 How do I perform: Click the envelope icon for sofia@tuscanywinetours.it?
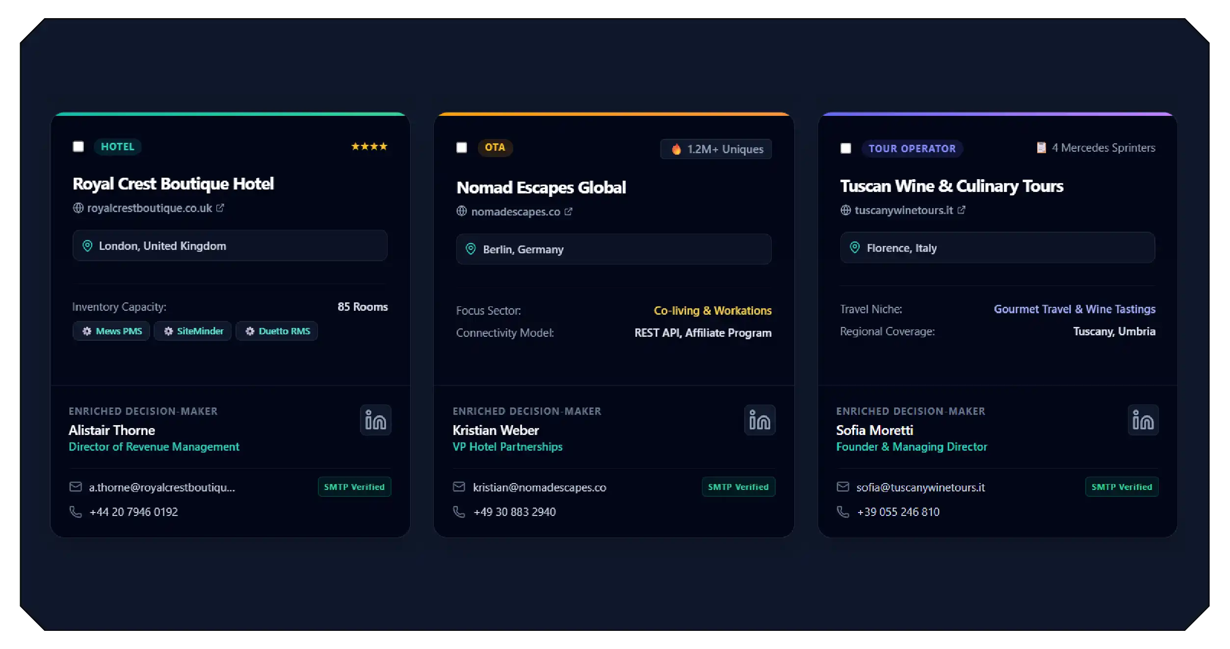point(843,487)
